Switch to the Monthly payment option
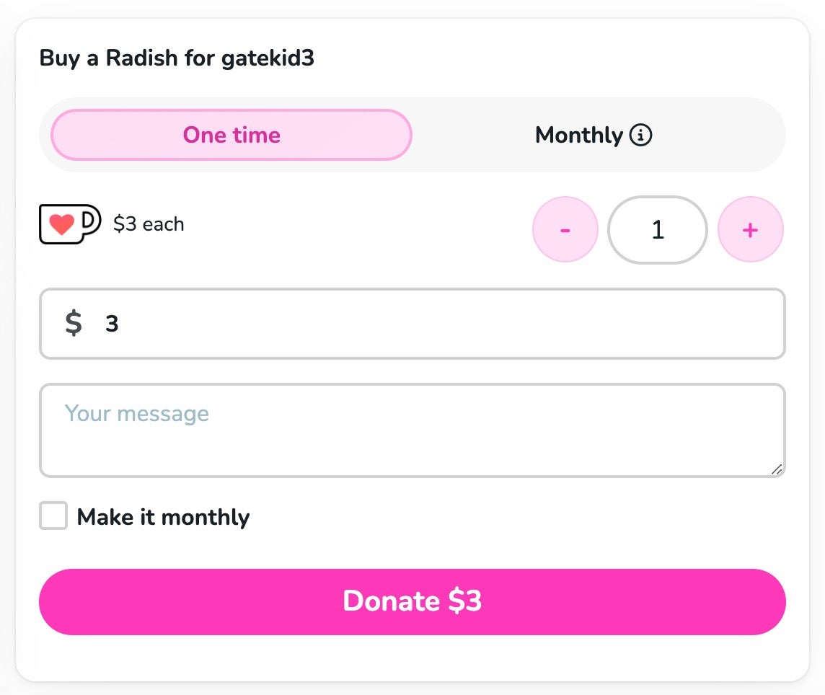Image resolution: width=825 pixels, height=695 pixels. click(x=579, y=135)
